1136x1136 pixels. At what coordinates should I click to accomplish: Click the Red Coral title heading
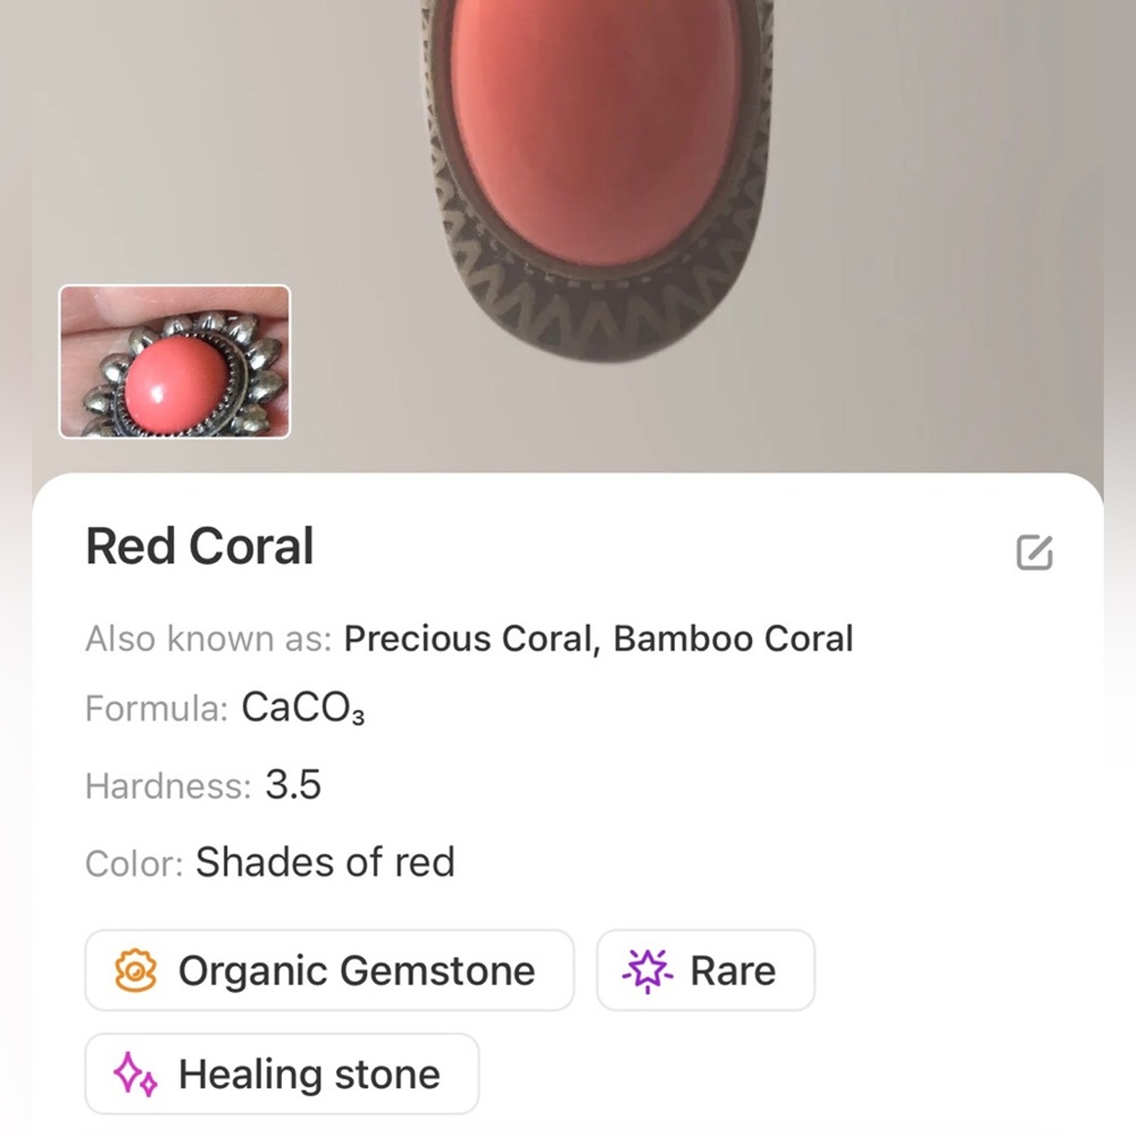tap(200, 546)
